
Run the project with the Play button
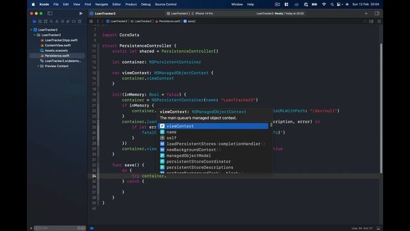tap(81, 13)
